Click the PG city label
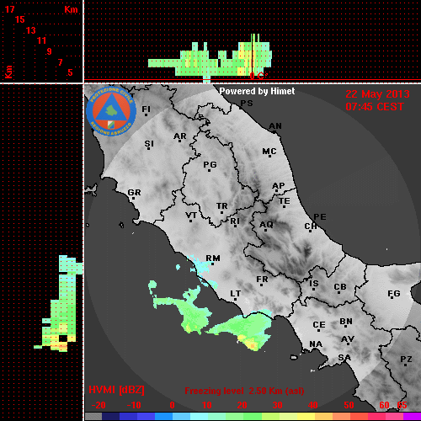The image size is (421, 421). (210, 164)
